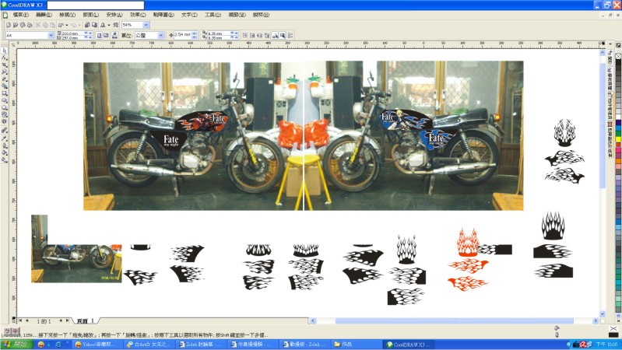Switch to 作品 folder taskbar button
The image size is (622, 350).
click(x=356, y=345)
